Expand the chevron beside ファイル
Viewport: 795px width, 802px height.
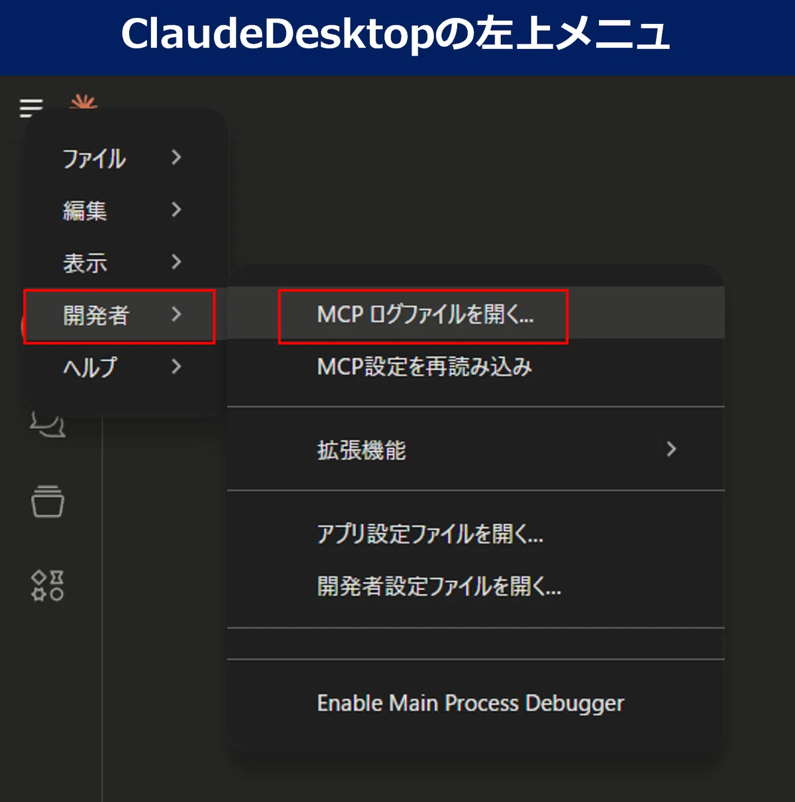click(x=176, y=157)
